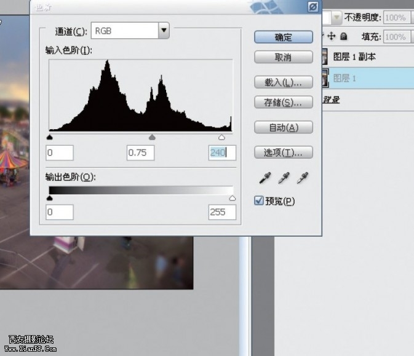Image resolution: width=414 pixels, height=356 pixels.
Task: Select the gray point eyedropper
Action: click(284, 178)
